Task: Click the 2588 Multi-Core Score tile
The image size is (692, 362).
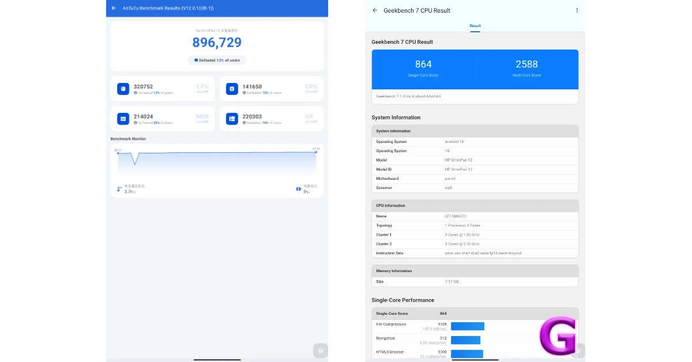Action: [x=527, y=69]
